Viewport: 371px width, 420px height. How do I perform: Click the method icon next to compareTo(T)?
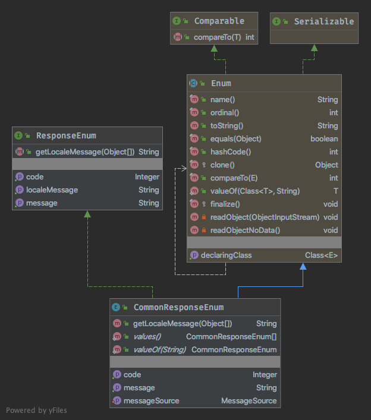point(177,37)
